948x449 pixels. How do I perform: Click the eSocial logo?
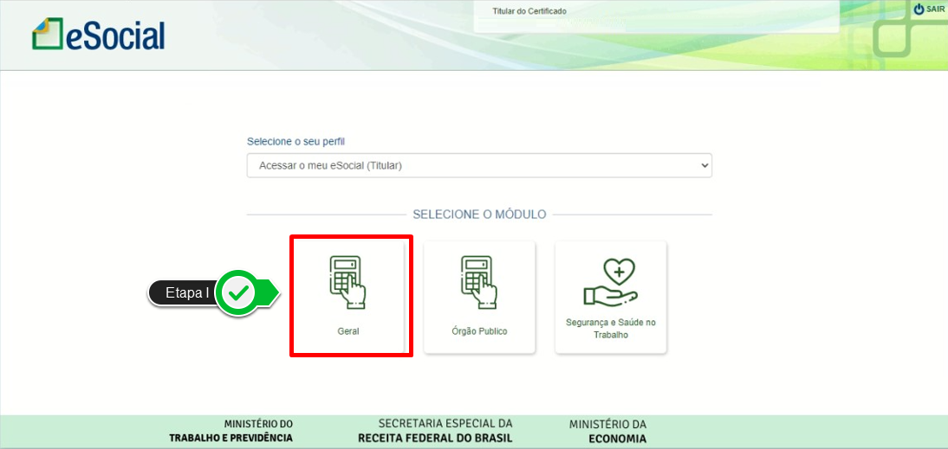point(98,34)
